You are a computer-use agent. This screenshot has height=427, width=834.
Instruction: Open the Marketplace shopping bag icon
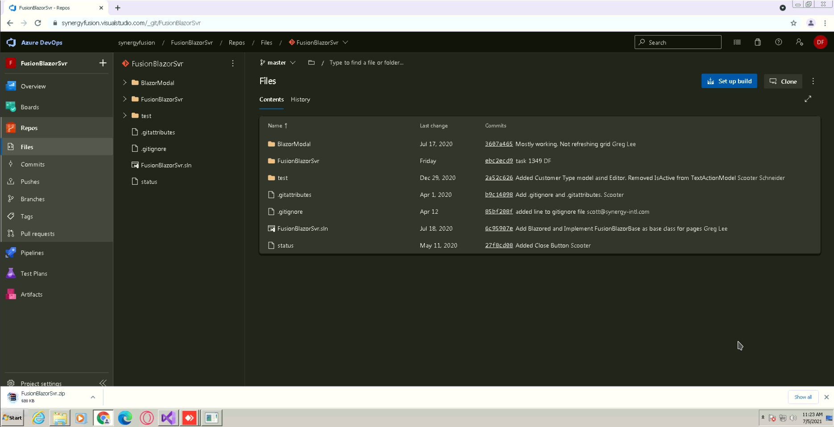[758, 42]
